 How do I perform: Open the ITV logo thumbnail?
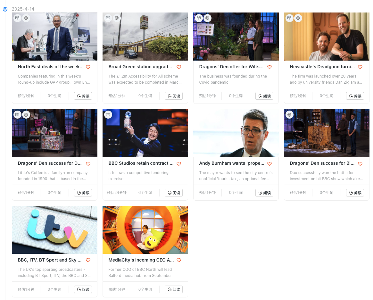click(x=54, y=230)
